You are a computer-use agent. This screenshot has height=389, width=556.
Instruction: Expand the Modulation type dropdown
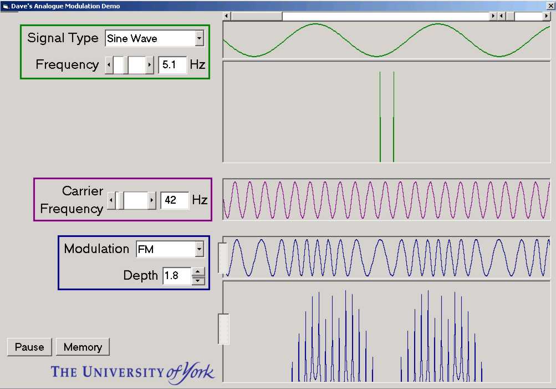coord(200,250)
